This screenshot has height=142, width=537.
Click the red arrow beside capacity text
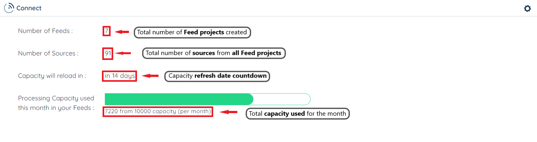(229, 112)
